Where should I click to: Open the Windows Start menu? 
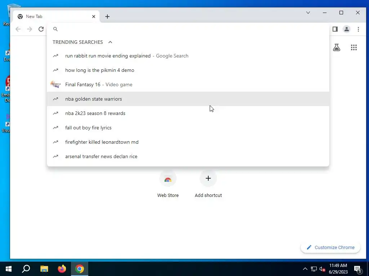click(9, 269)
